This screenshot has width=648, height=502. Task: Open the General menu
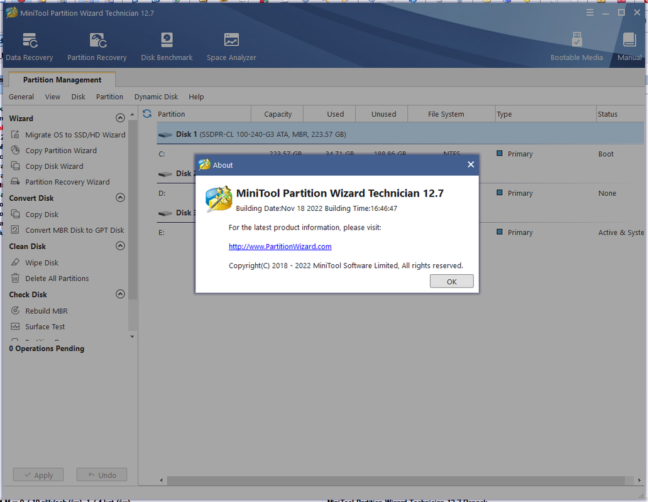(x=21, y=97)
